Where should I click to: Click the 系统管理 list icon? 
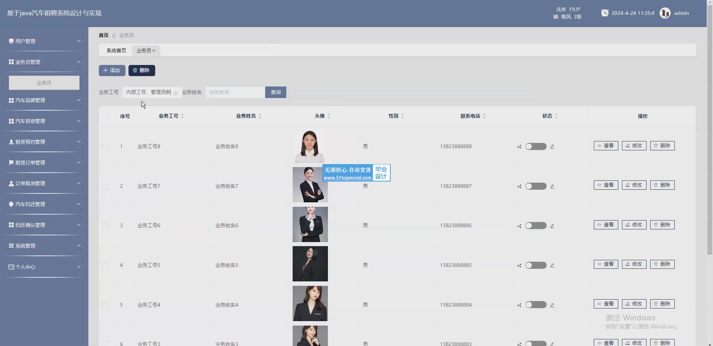[x=11, y=246]
